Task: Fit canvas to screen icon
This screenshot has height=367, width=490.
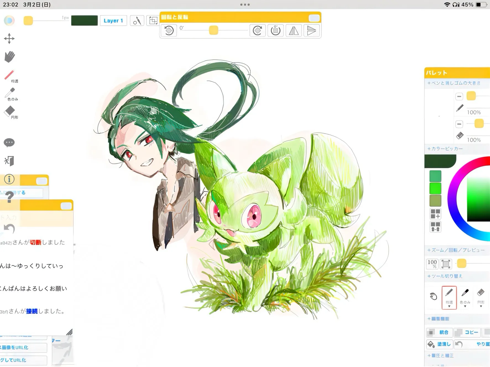Action: pos(446,264)
